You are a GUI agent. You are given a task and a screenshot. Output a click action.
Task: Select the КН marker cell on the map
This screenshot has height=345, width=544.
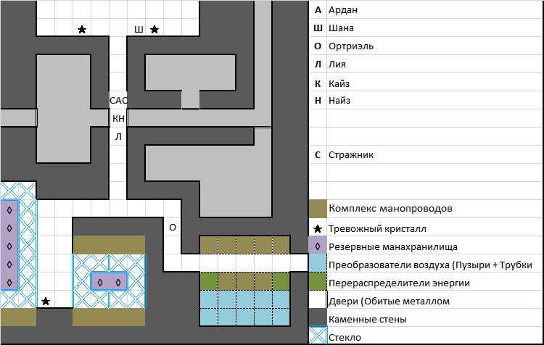coord(118,119)
